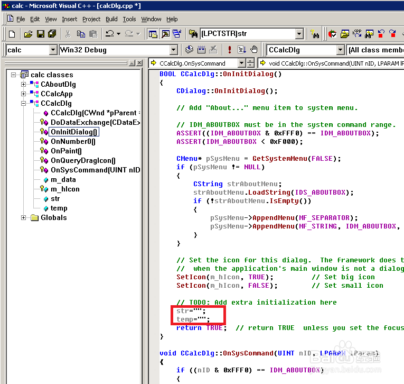Expand the CCalcApp class node
This screenshot has height=384, width=404.
coord(23,94)
